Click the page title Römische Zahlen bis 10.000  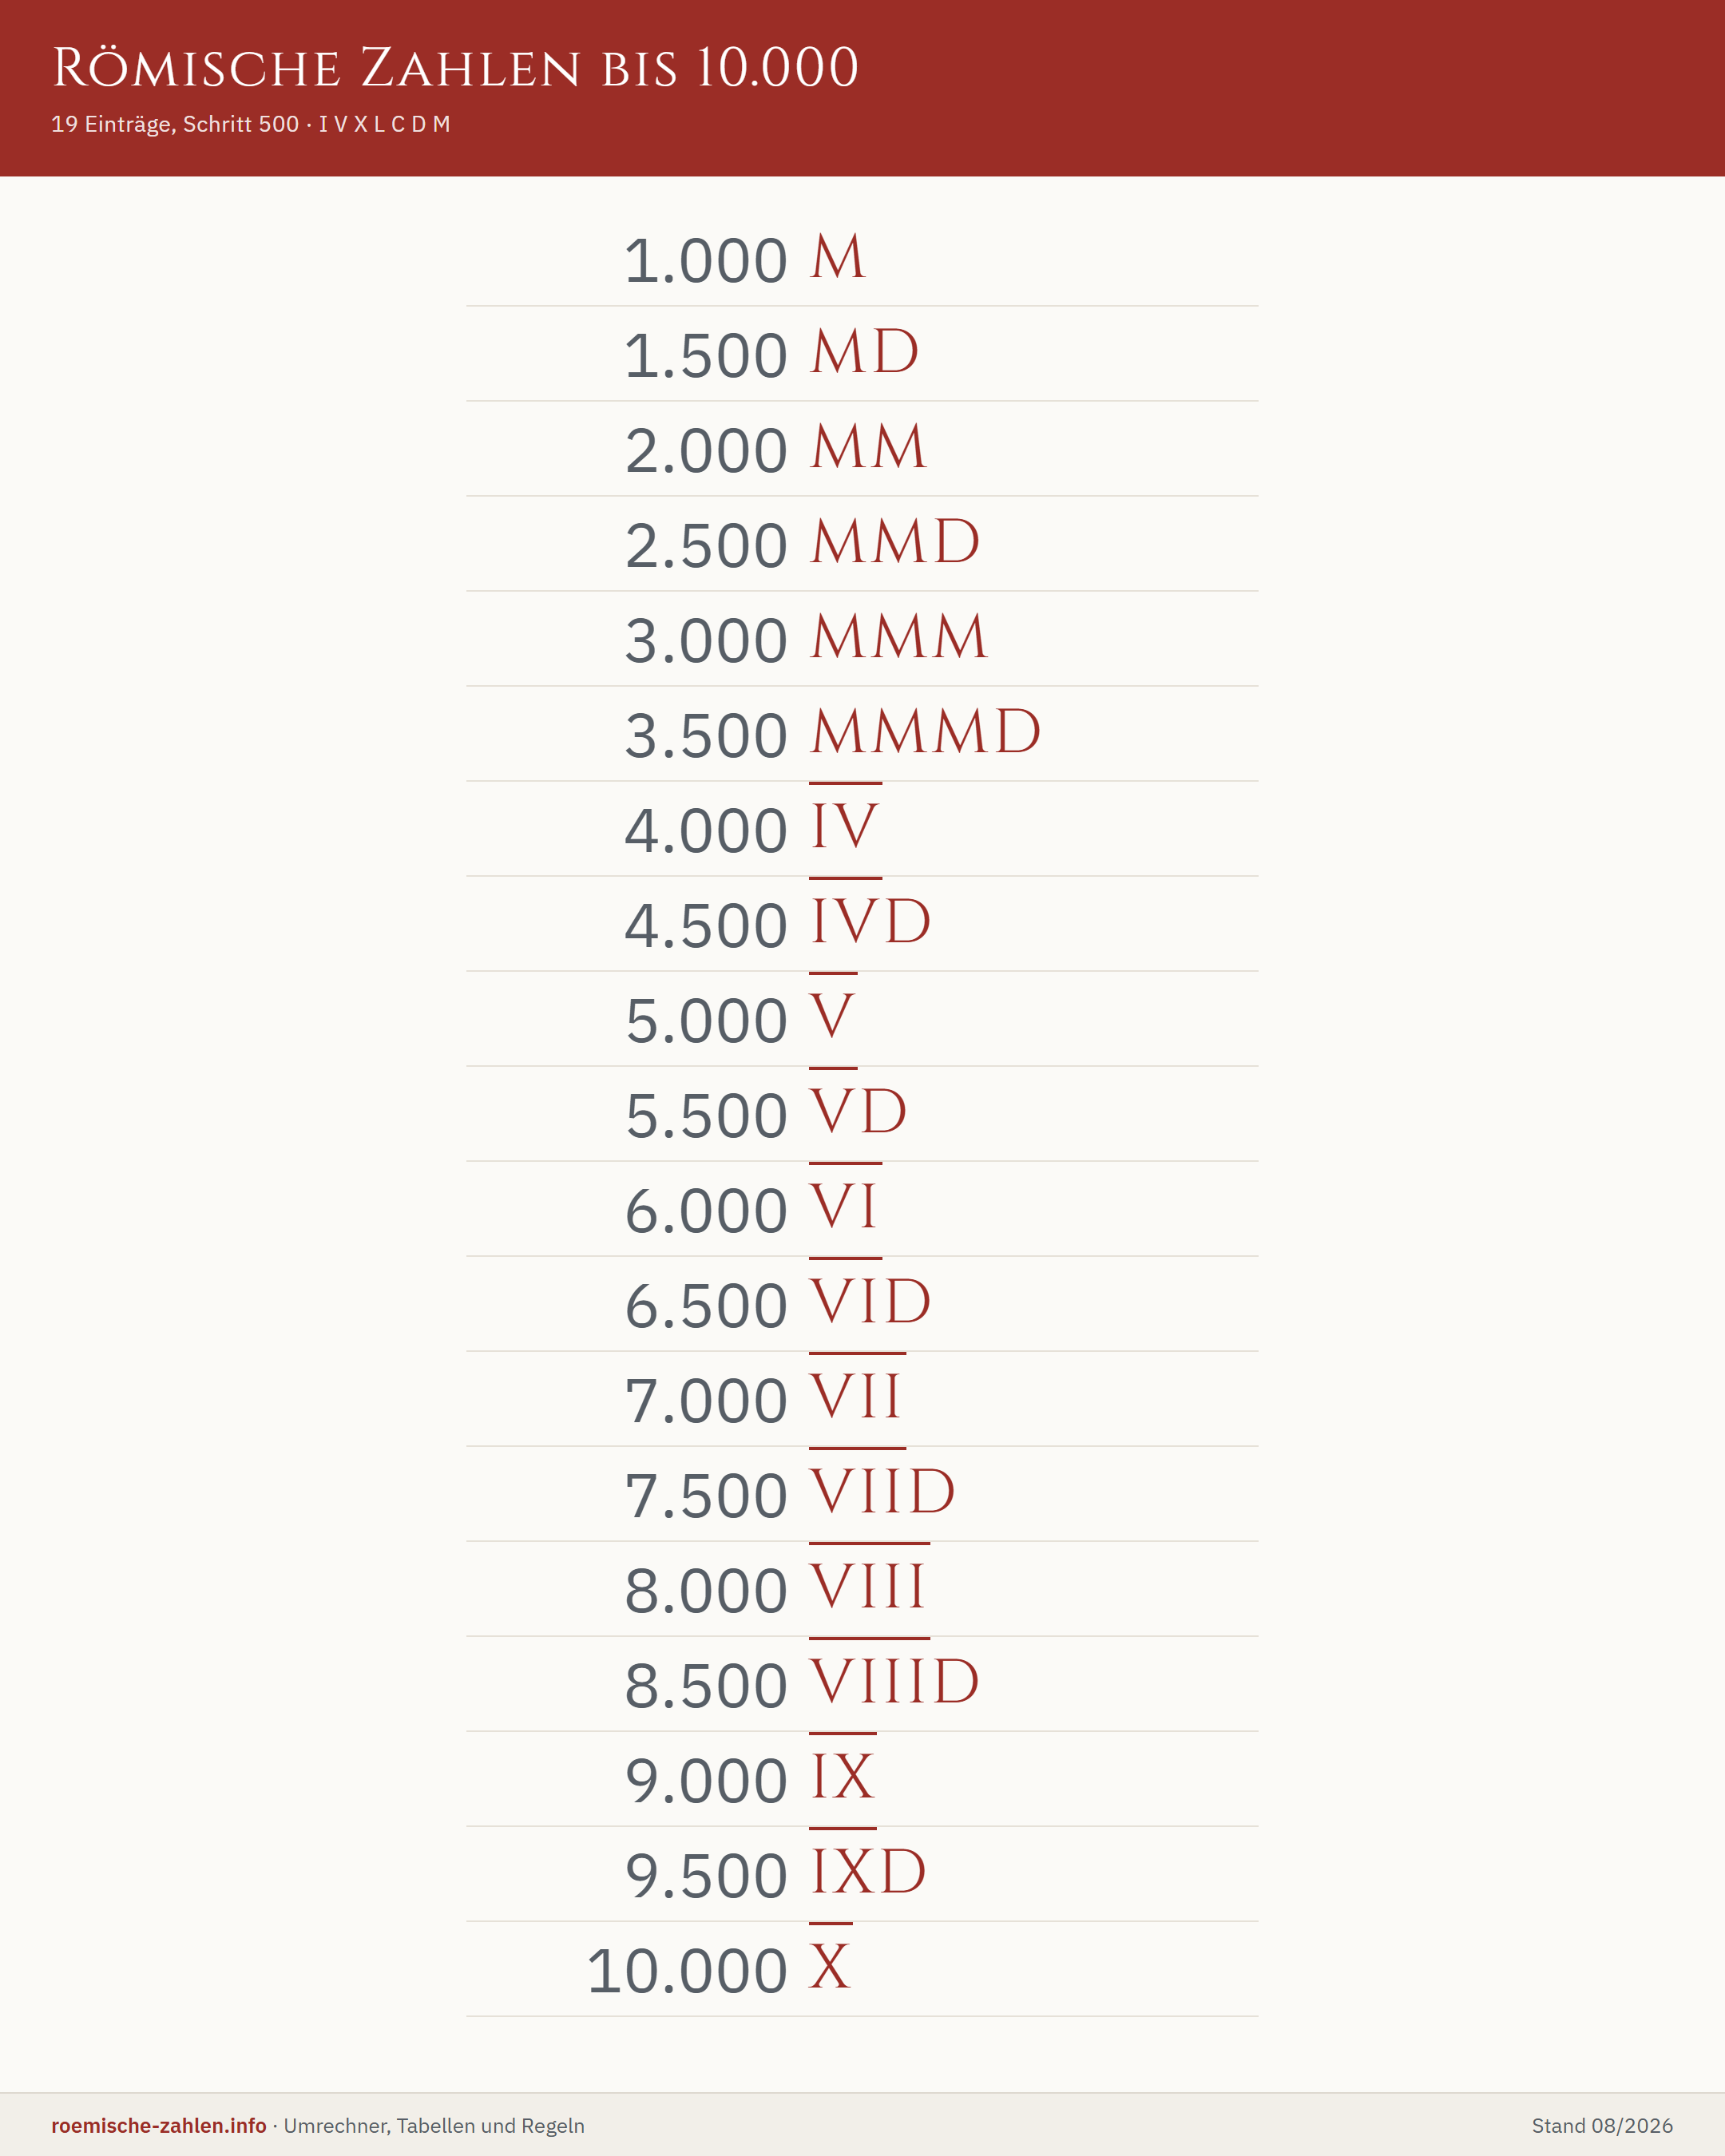(455, 67)
